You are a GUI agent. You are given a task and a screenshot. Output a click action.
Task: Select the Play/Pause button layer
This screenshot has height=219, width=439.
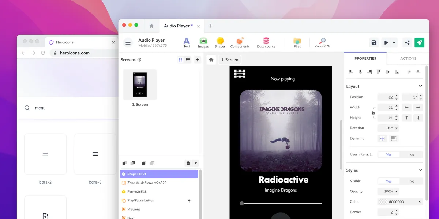(141, 200)
